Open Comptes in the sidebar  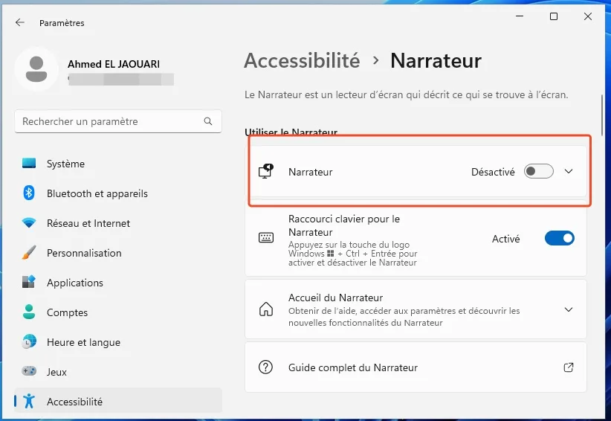click(118, 312)
